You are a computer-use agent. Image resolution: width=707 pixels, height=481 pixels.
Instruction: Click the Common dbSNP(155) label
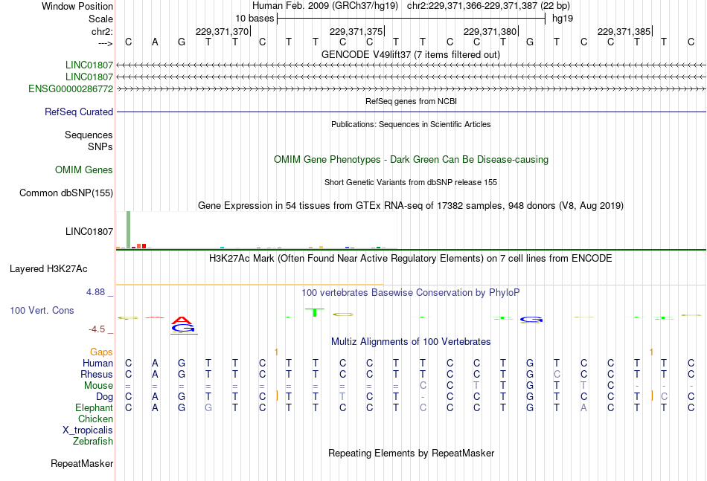[65, 193]
